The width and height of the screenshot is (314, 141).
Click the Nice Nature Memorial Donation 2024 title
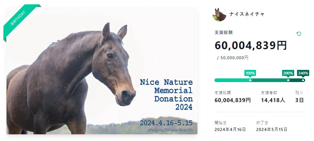coord(166,95)
